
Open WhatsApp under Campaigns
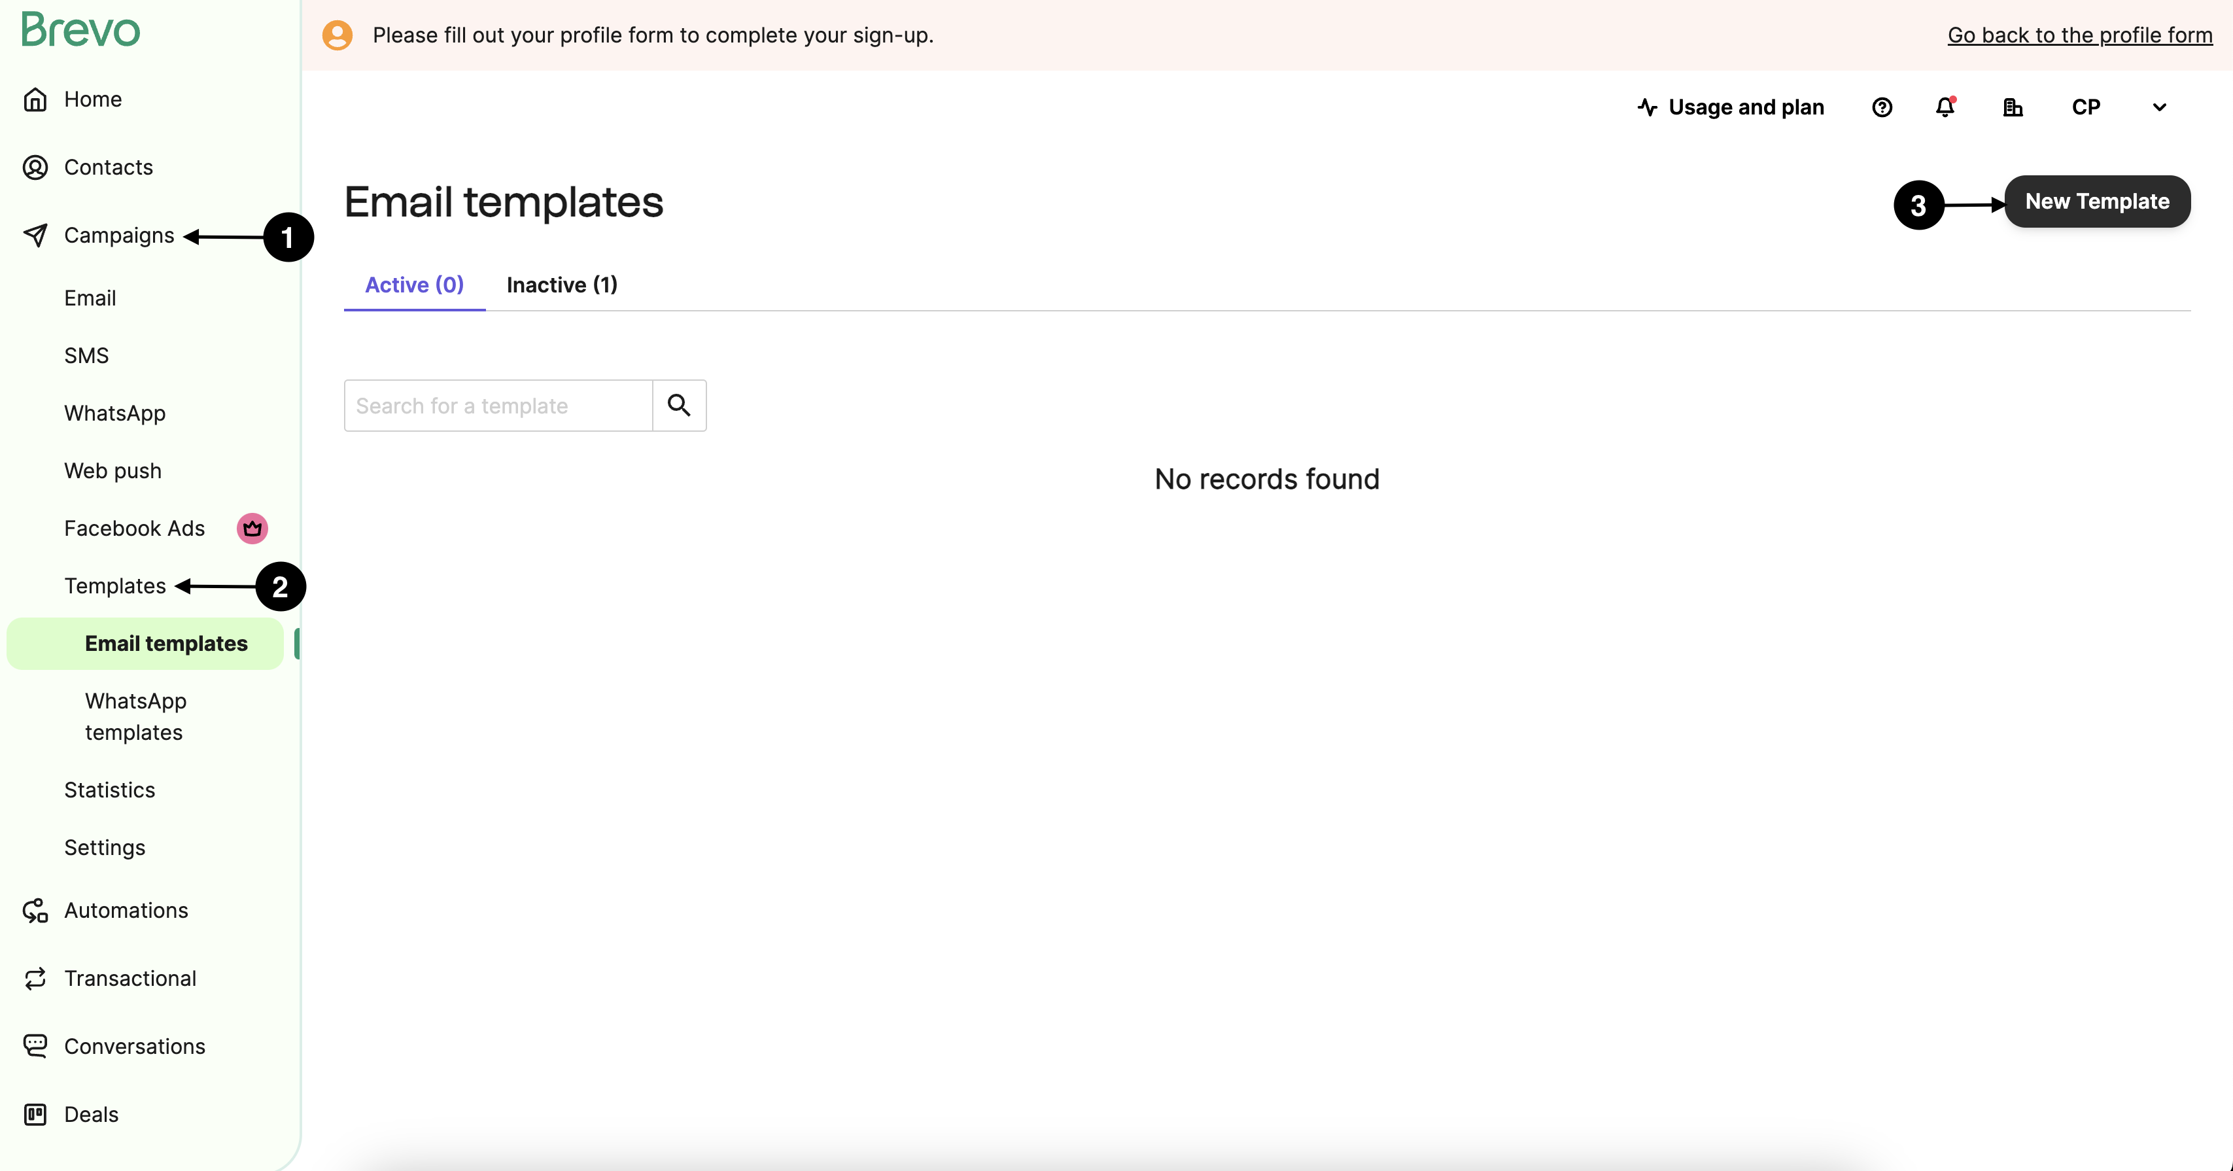pos(114,413)
